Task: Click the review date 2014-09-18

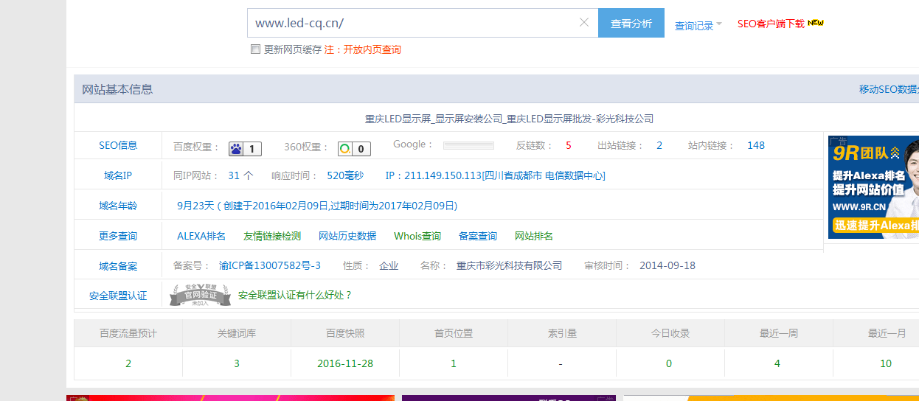Action: click(667, 265)
